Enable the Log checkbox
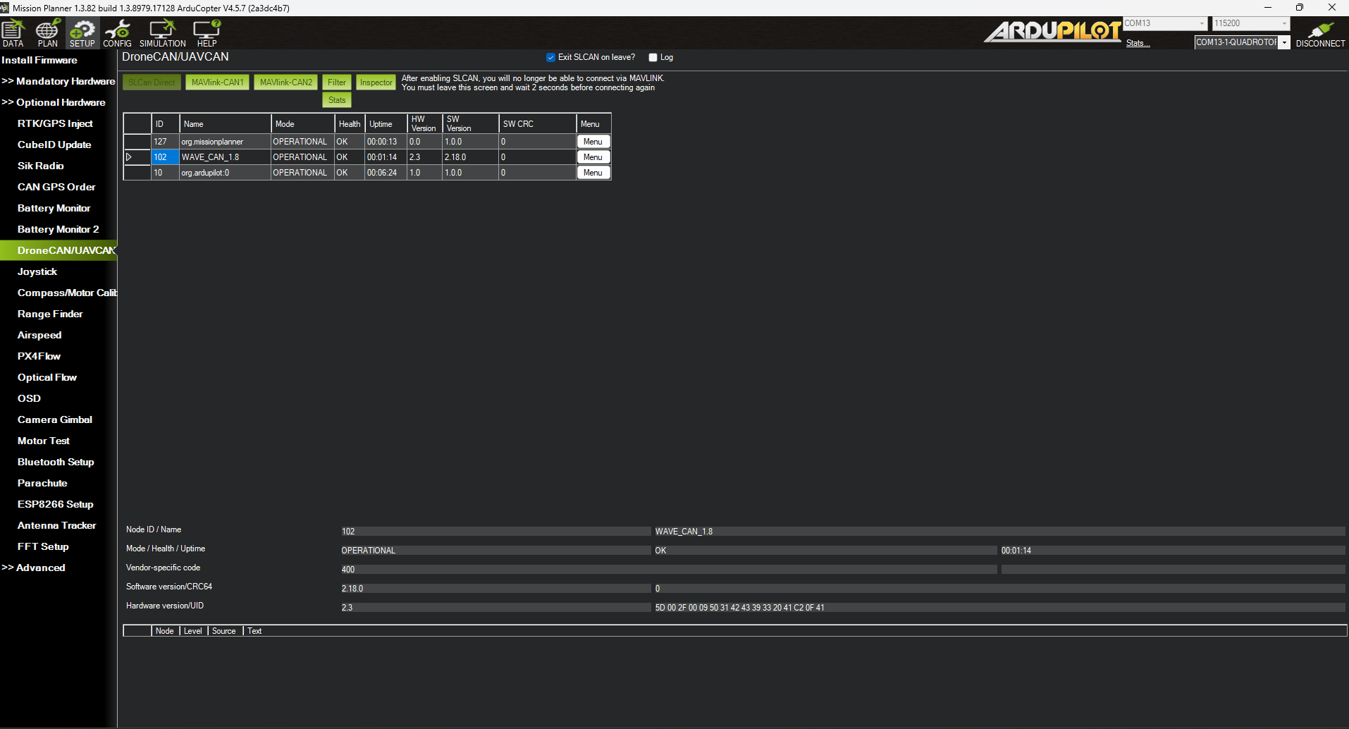This screenshot has width=1349, height=729. click(x=653, y=58)
